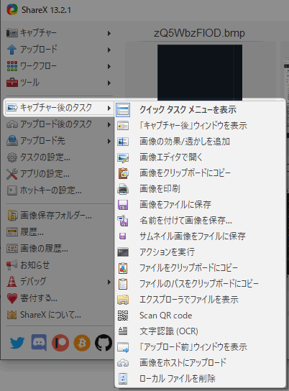Click the ShareX logo icon in title bar

tap(12, 10)
